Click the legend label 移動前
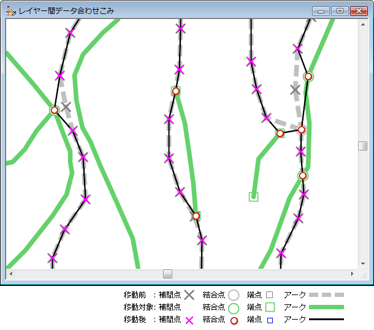The image size is (374, 330). pyautogui.click(x=135, y=295)
